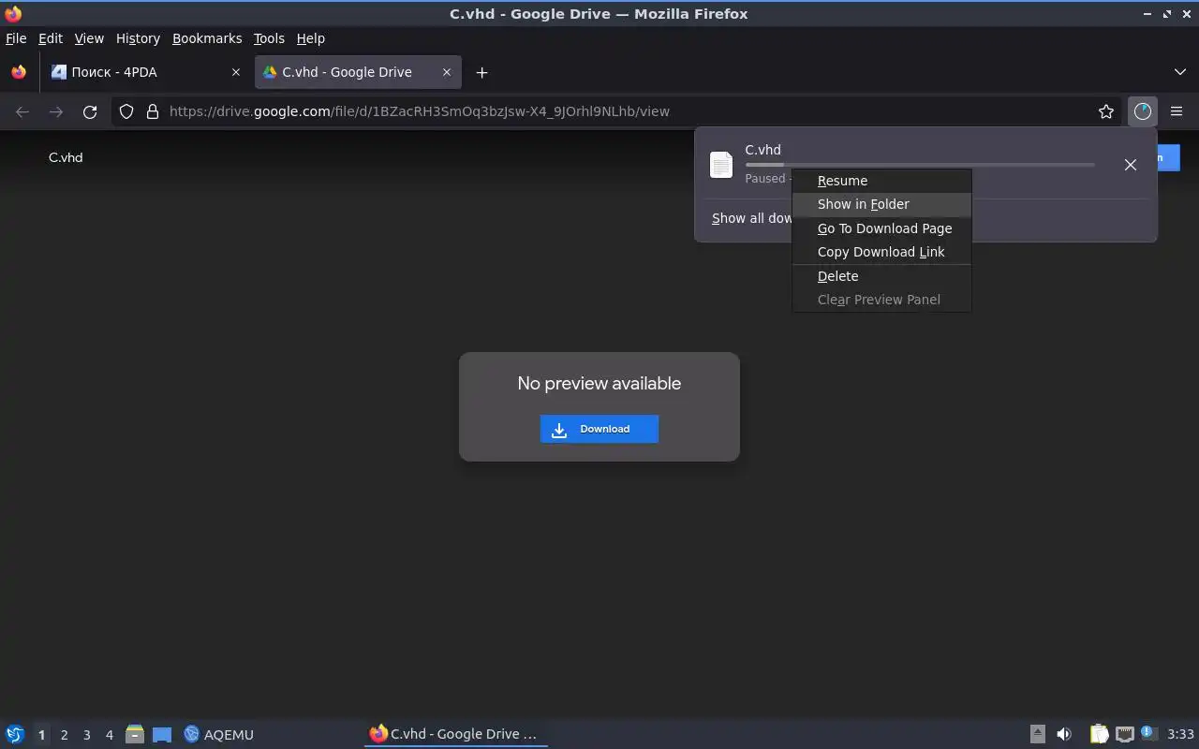Choose Show in Folder menu entry
This screenshot has height=749, width=1199.
881,204
